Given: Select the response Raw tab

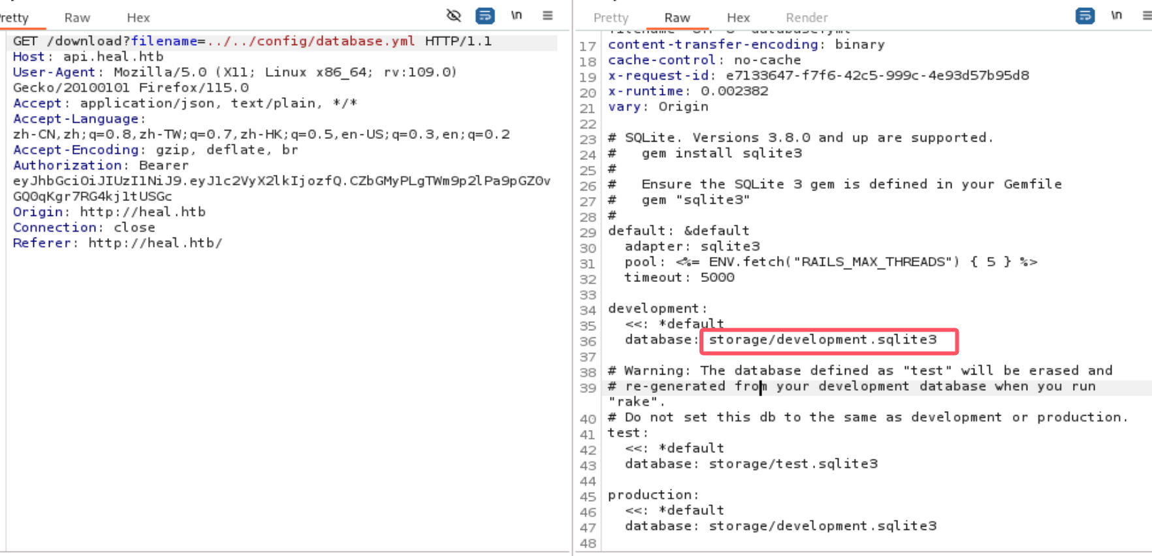Looking at the screenshot, I should (677, 18).
